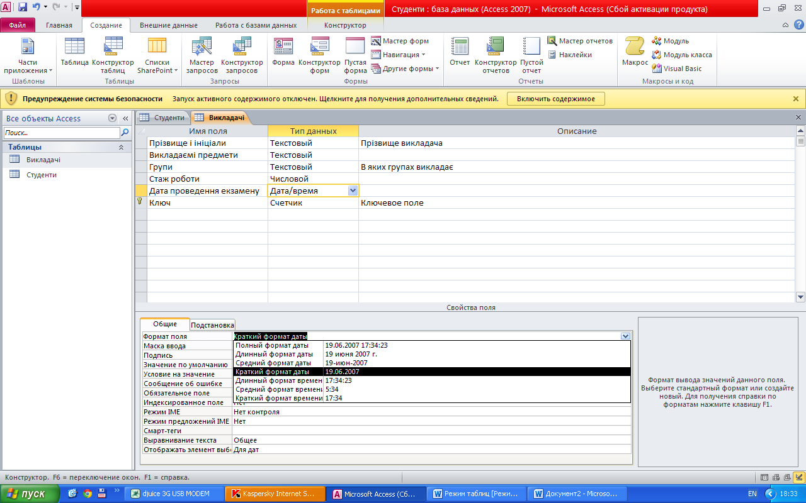Switch to Kaspersky Internet Security taskbar item
Viewport: 806px width, 503px height.
[x=275, y=494]
